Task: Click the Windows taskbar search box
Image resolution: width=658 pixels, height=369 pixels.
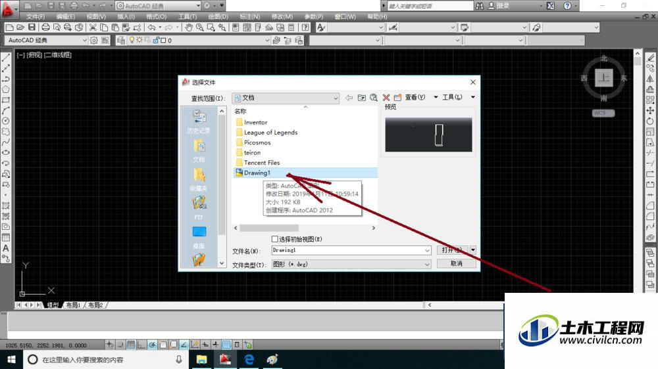Action: [x=105, y=359]
